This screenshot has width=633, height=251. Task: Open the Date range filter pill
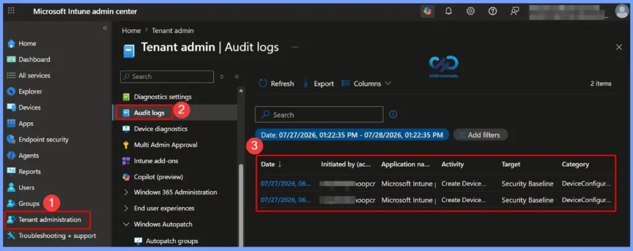pos(352,135)
